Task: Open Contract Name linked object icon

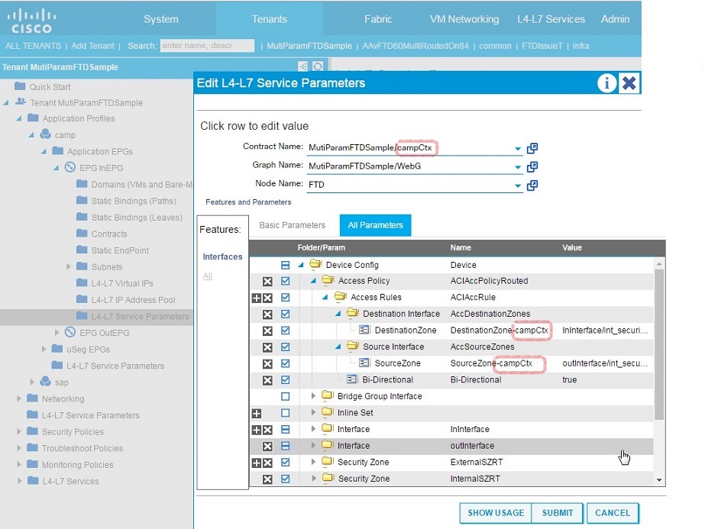Action: pos(532,148)
